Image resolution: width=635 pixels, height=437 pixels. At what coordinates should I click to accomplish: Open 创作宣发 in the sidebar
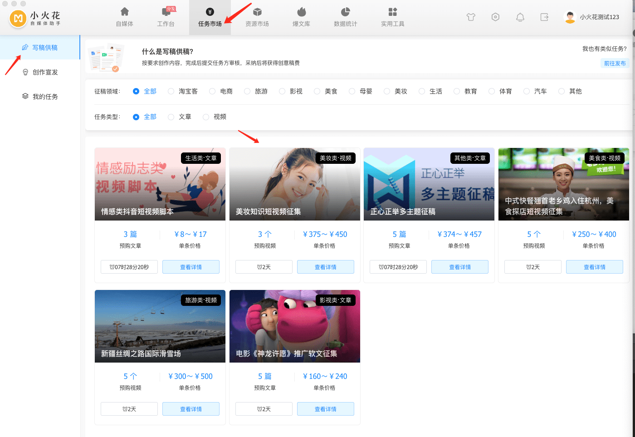click(40, 72)
